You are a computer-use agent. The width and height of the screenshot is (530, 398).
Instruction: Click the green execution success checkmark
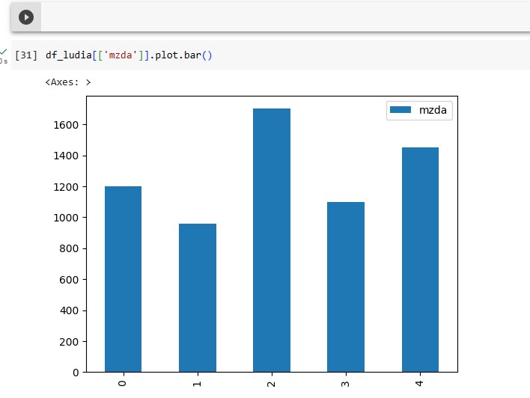[x=4, y=52]
